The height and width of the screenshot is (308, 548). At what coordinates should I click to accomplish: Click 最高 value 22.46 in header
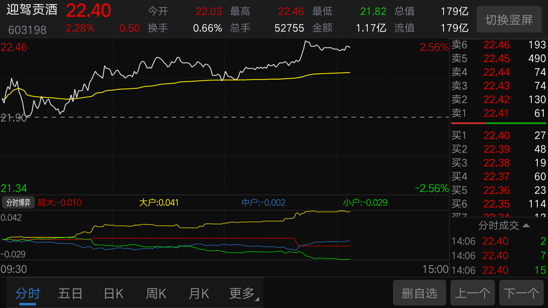(291, 12)
